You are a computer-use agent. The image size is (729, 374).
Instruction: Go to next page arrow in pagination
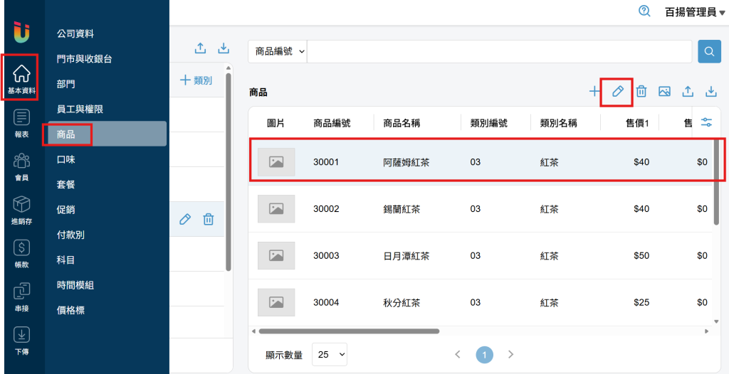[x=510, y=354]
